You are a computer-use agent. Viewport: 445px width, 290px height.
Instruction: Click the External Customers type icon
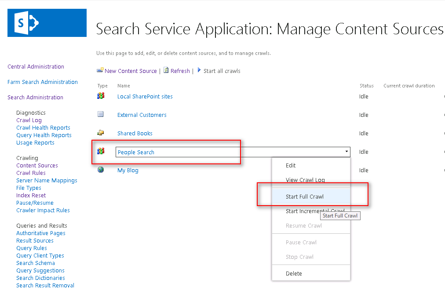[x=101, y=115]
